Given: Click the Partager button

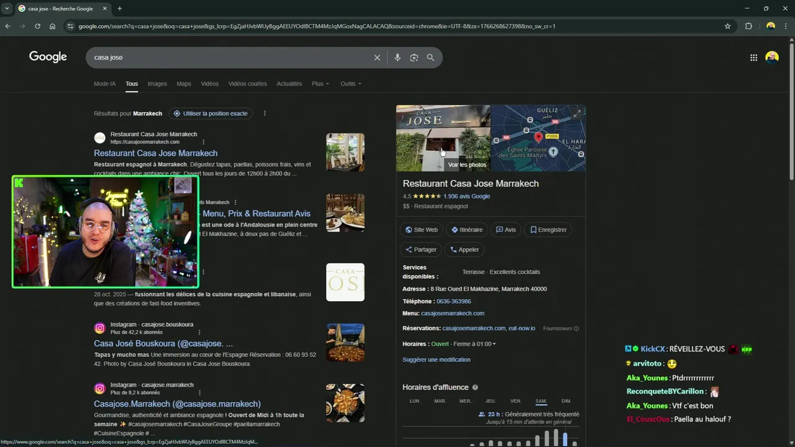Looking at the screenshot, I should tap(421, 250).
